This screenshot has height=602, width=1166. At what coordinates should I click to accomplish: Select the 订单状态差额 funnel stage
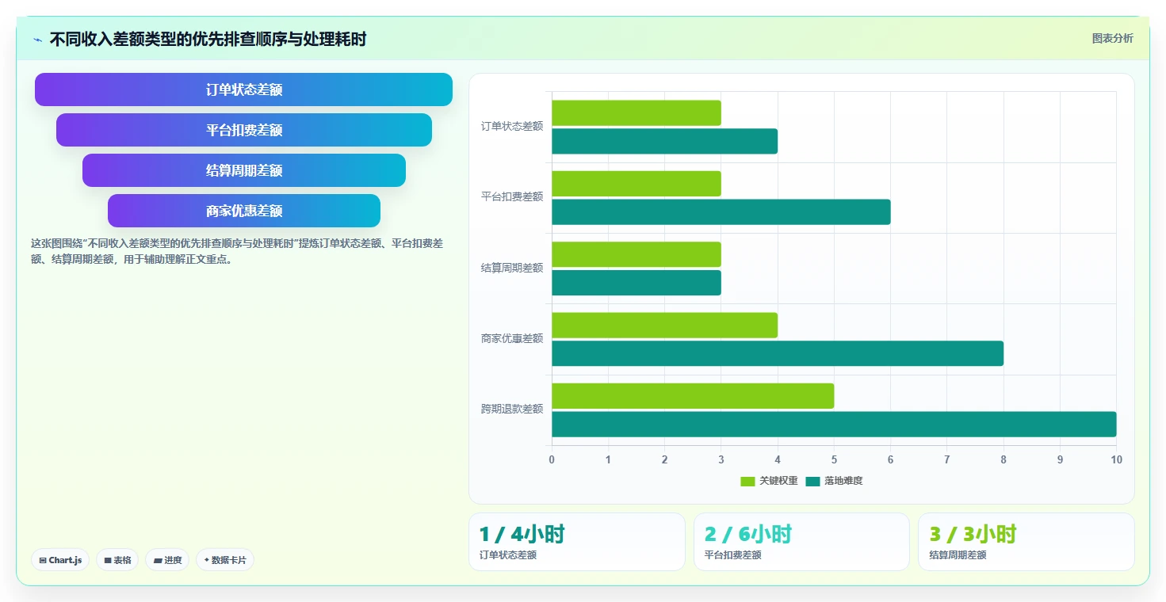(x=243, y=90)
